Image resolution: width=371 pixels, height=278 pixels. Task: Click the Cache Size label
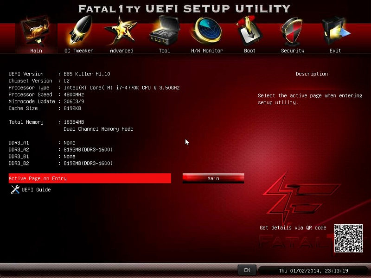pyautogui.click(x=23, y=108)
